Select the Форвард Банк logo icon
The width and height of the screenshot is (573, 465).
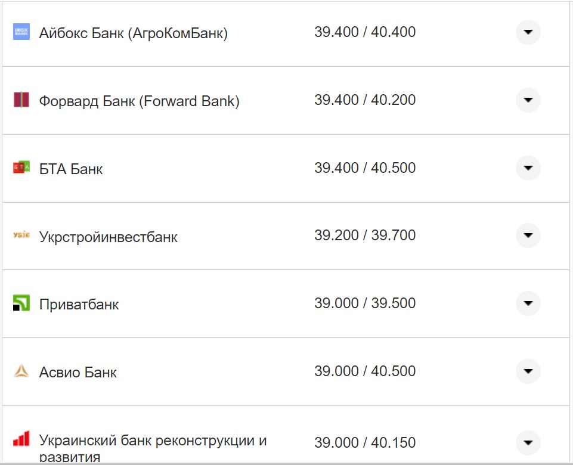pyautogui.click(x=21, y=100)
